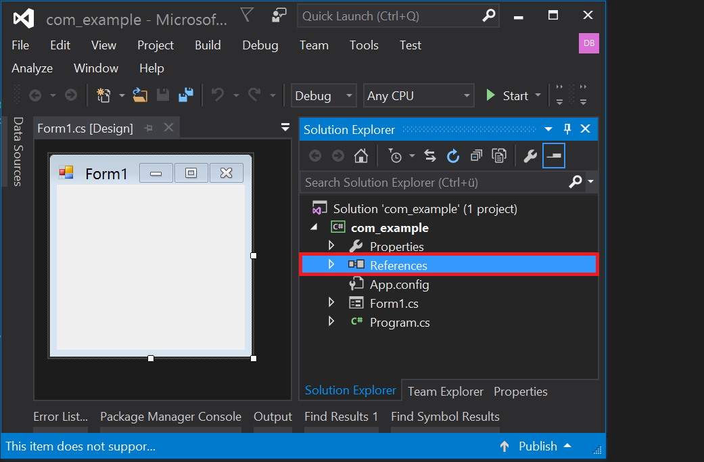Click the feedback icon in title bar
The height and width of the screenshot is (462, 704).
coord(279,16)
